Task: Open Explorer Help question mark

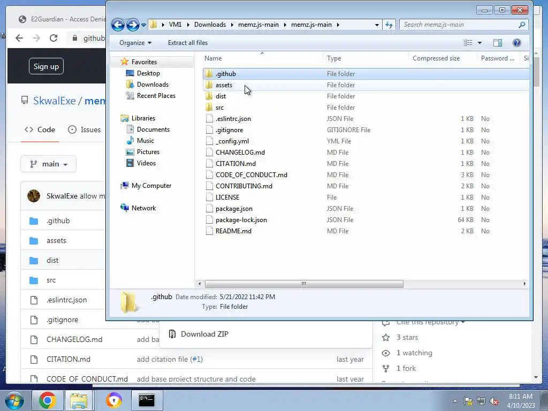Action: coord(517,43)
